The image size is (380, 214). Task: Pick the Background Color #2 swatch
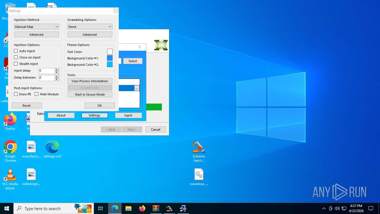click(110, 64)
